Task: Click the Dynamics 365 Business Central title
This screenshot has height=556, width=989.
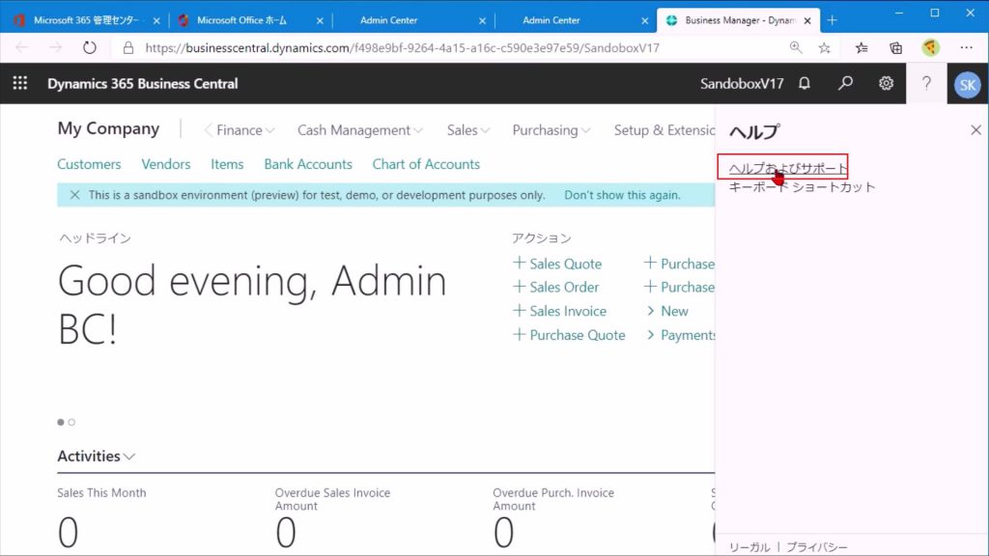Action: [143, 83]
